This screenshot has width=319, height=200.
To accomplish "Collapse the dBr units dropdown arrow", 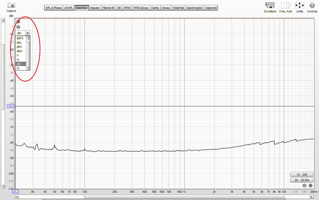I will pyautogui.click(x=27, y=33).
